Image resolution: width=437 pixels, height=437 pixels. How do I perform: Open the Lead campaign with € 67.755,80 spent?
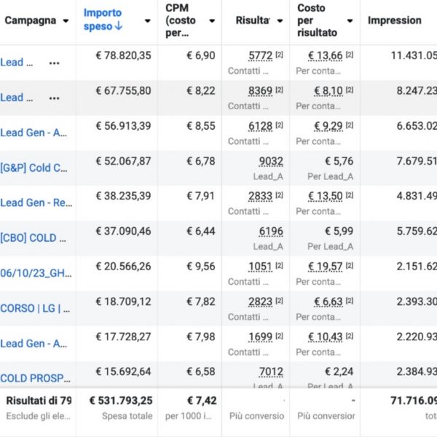pyautogui.click(x=17, y=98)
